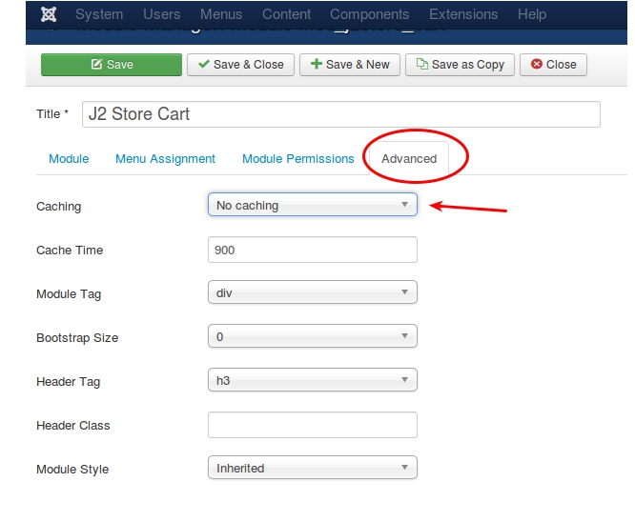The width and height of the screenshot is (635, 522).
Task: Click Save & Close with checkmark
Action: tap(240, 65)
